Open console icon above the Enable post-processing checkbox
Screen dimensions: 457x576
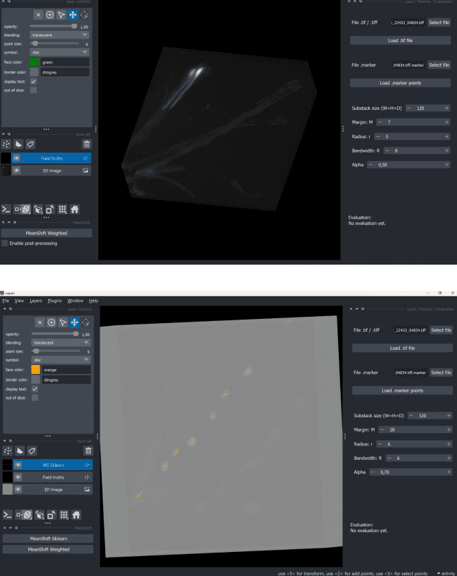pyautogui.click(x=6, y=210)
